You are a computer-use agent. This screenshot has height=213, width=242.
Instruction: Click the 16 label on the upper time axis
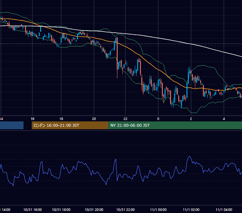click(32, 119)
